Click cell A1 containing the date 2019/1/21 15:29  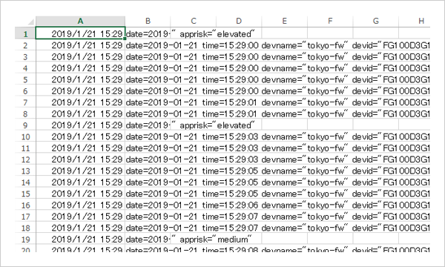click(x=80, y=33)
